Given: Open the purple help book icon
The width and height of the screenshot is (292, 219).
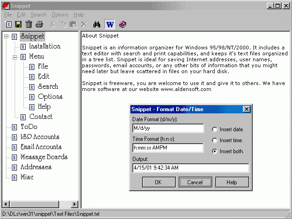Looking at the screenshot, I should tap(122, 24).
